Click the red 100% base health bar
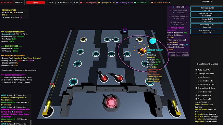Image resolution: width=223 pixels, height=125 pixels. tap(36, 2)
